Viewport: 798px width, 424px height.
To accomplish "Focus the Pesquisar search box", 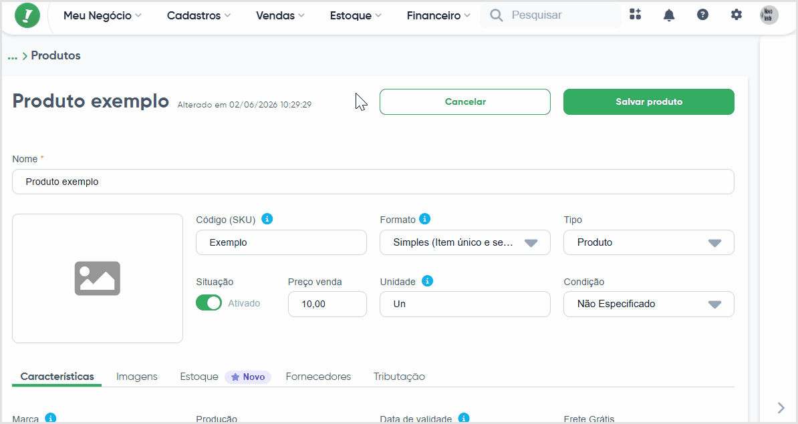I will pyautogui.click(x=549, y=15).
